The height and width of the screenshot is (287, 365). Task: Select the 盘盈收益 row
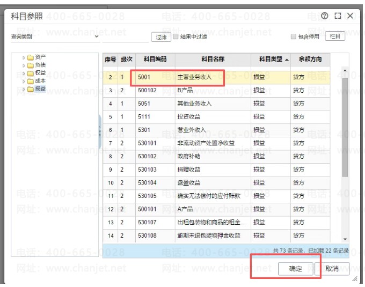coord(216,183)
